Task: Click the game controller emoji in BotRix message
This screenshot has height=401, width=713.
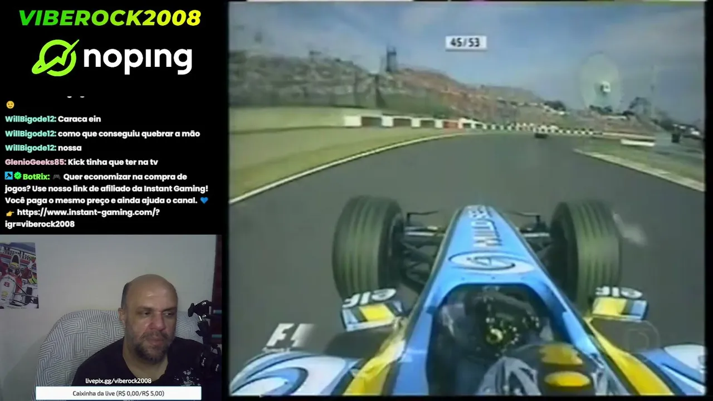Action: [56, 177]
